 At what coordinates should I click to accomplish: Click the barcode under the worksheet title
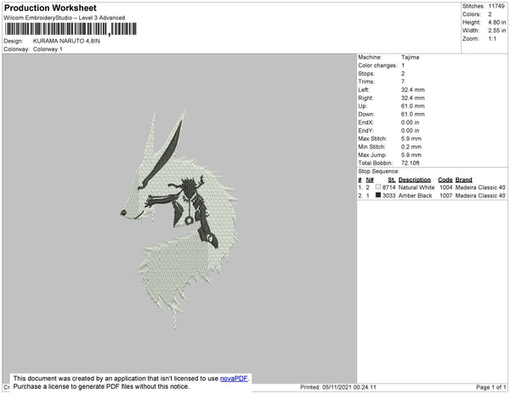click(71, 29)
